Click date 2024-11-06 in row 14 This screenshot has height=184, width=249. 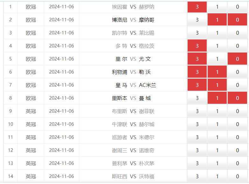pos(61,176)
